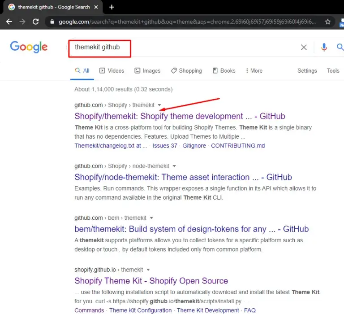This screenshot has width=344, height=314.
Task: Open the search Tools option
Action: click(x=333, y=71)
